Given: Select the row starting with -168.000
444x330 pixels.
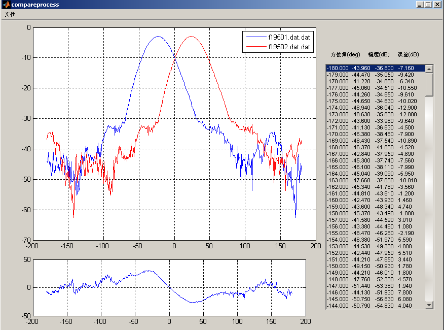Looking at the screenshot, I should [x=376, y=147].
